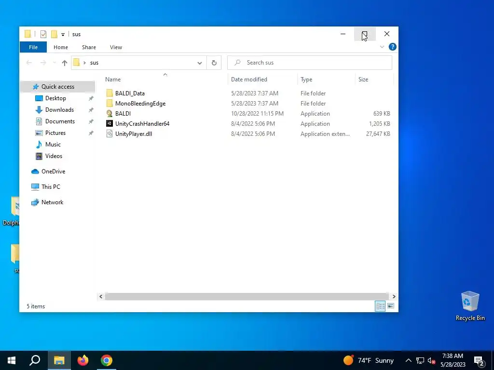The image size is (494, 370).
Task: Click Application exten... type of UnityPlayer.dll
Action: click(x=325, y=134)
